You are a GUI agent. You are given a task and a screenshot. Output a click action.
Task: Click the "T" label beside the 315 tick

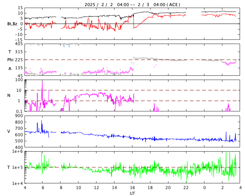coord(10,52)
